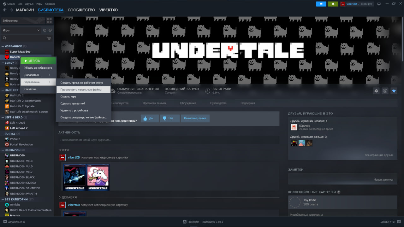
Task: Collapse the LEFT 4 DEAD category
Action: (3, 117)
